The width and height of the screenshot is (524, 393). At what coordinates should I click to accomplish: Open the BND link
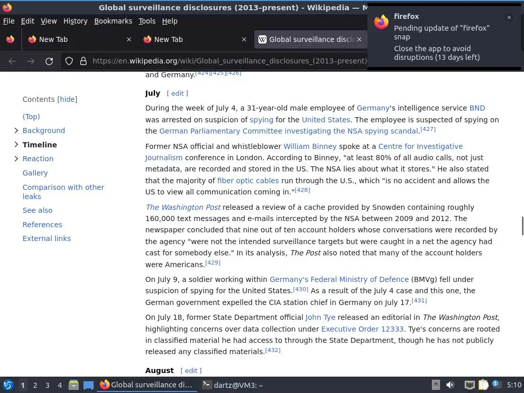click(x=477, y=108)
